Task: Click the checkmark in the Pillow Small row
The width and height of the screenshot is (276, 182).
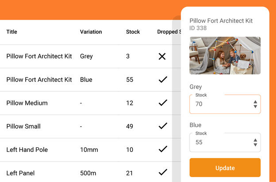Action: point(163,126)
